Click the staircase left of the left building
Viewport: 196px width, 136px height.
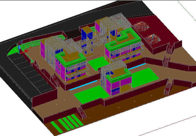point(56,81)
